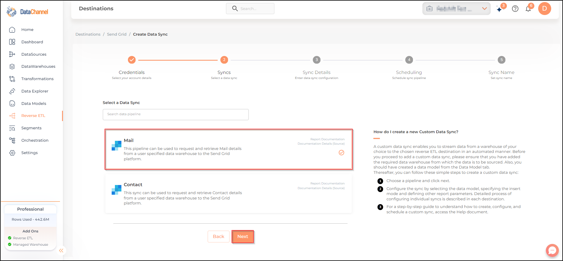Go to Destinations breadcrumb link

click(88, 34)
